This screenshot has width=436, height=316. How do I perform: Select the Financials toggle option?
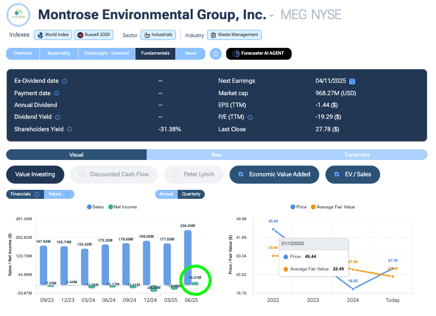pos(25,194)
